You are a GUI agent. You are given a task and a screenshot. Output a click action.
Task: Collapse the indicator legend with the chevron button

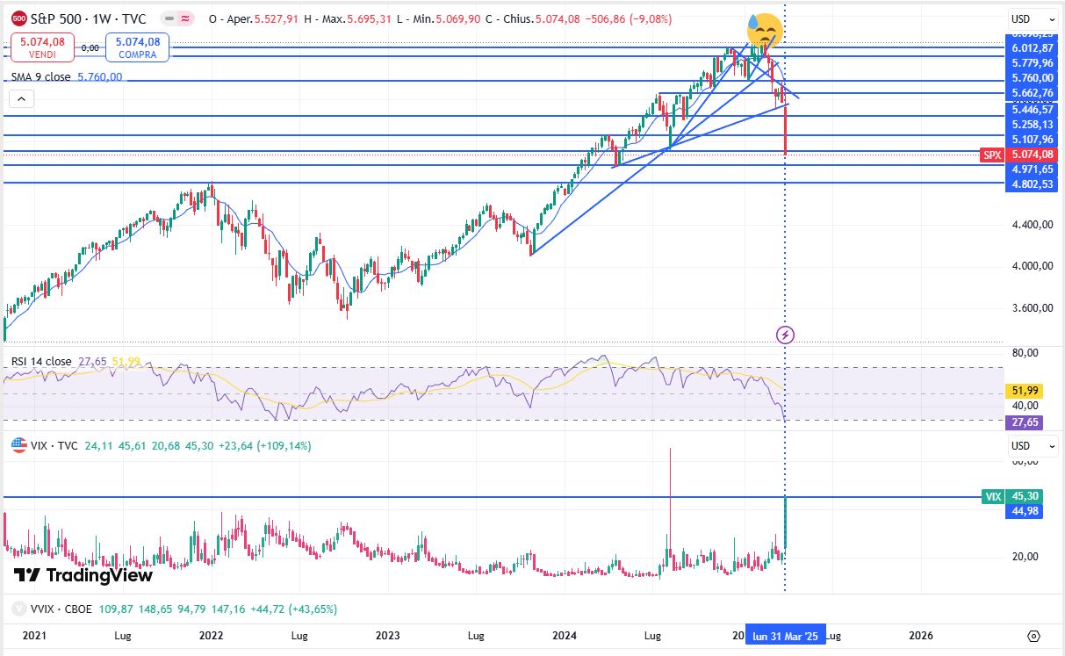22,98
